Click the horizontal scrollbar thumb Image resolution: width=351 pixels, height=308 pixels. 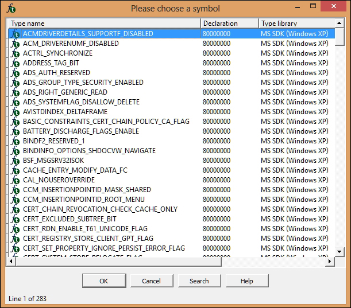(118, 262)
